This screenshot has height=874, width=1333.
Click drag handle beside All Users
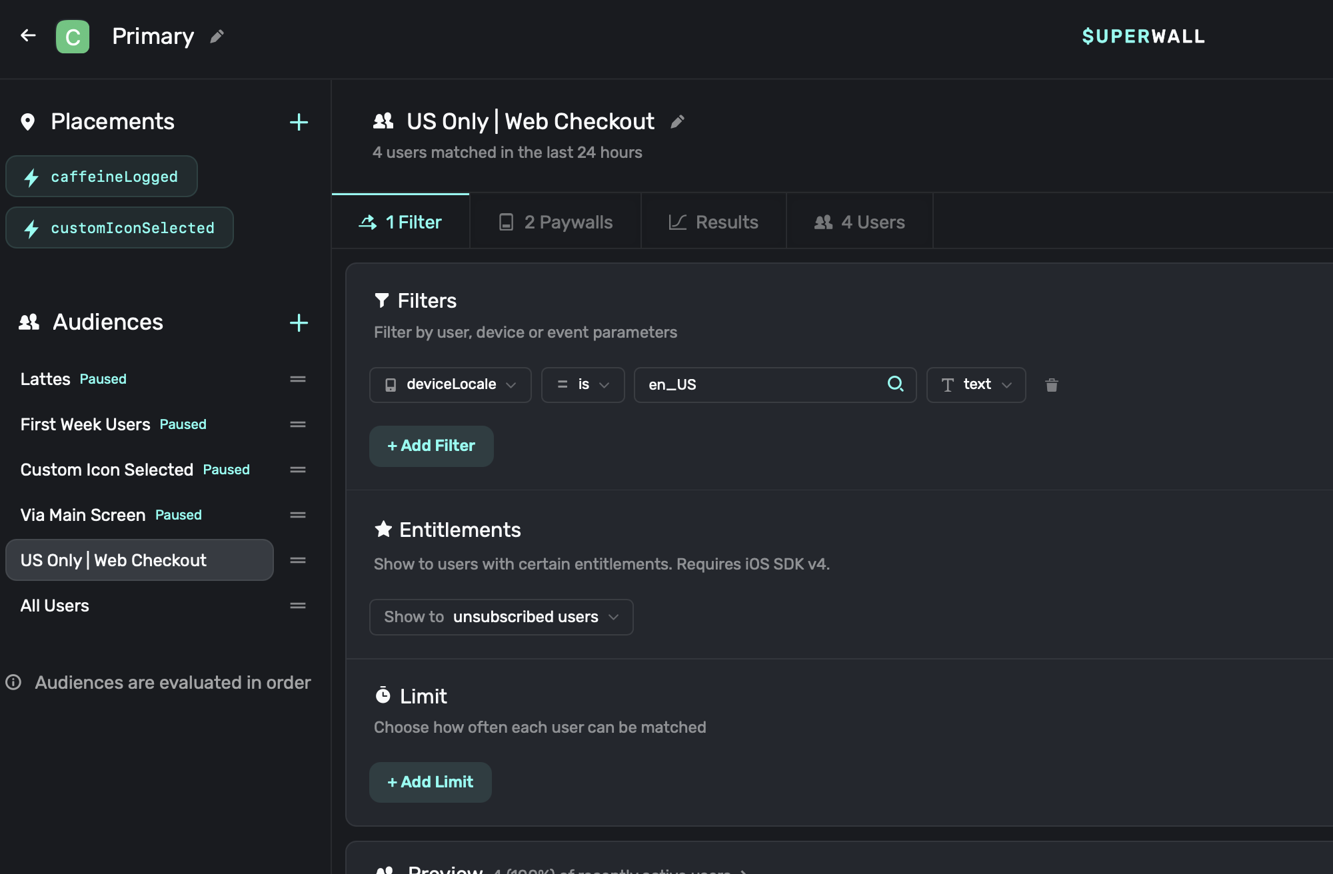[x=298, y=606]
